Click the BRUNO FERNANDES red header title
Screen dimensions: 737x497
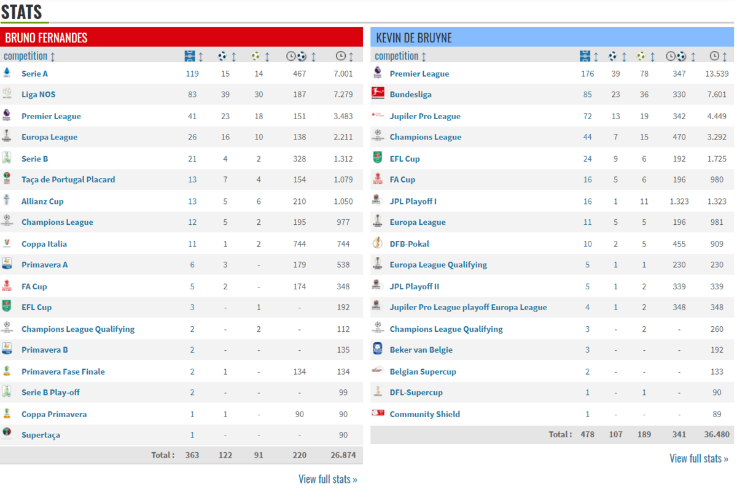tap(46, 37)
